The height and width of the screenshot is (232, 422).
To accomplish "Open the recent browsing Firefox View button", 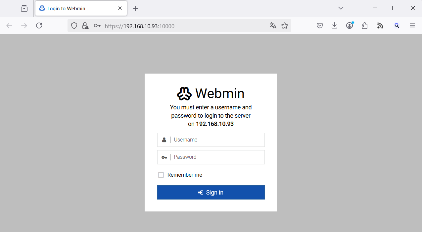I will 24,8.
